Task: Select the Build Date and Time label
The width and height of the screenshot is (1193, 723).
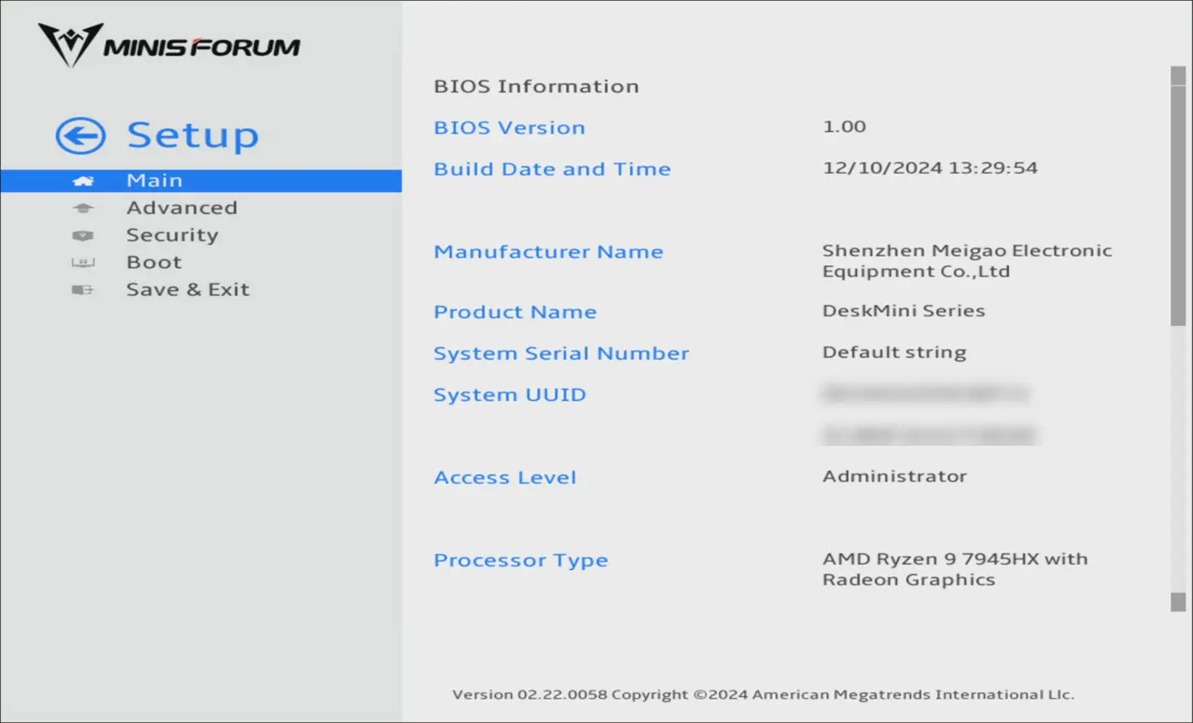Action: click(552, 169)
